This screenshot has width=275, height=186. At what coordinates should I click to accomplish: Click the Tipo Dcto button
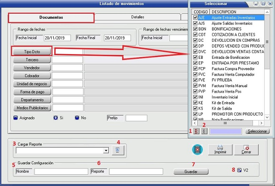(x=32, y=52)
